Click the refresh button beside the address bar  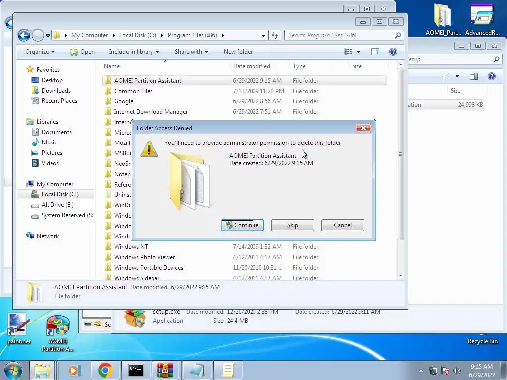[275, 35]
